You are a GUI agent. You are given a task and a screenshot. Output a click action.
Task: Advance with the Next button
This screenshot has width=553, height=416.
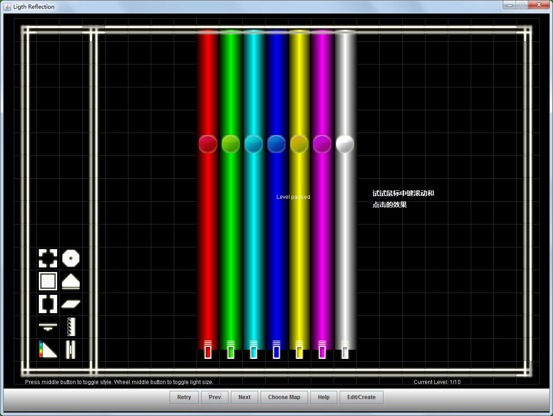[245, 397]
